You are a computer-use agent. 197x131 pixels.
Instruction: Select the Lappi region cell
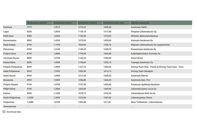click(6, 32)
